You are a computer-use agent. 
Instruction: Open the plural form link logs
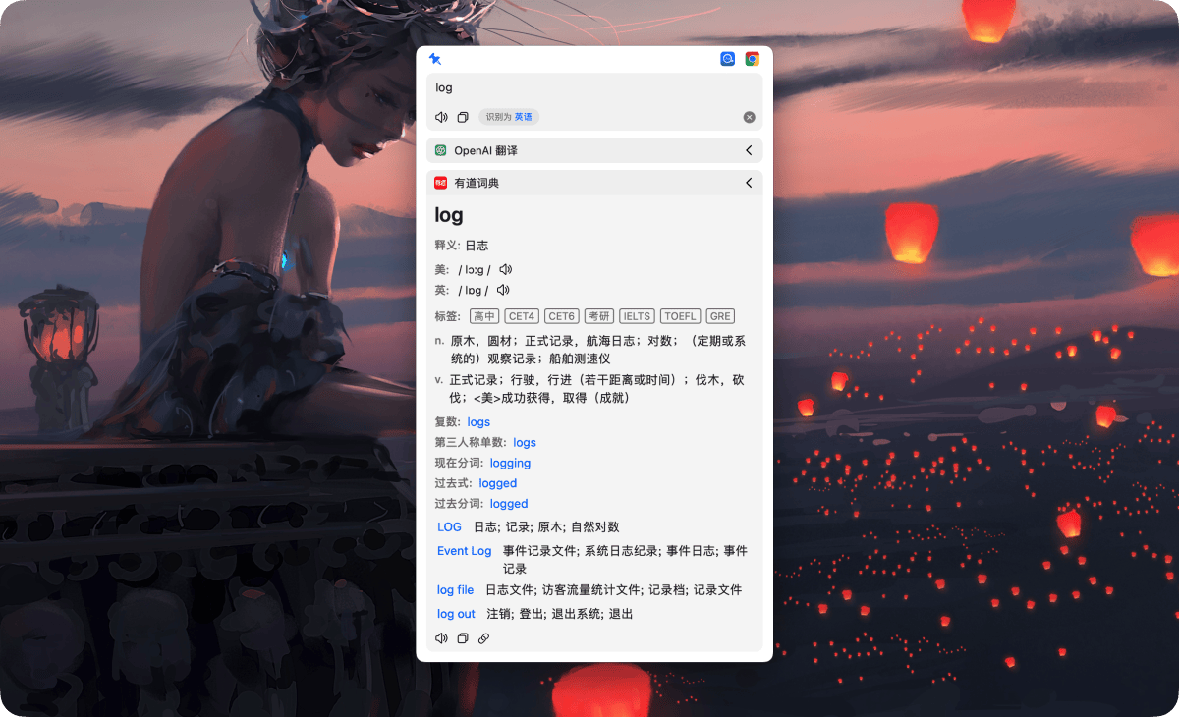[x=478, y=422]
